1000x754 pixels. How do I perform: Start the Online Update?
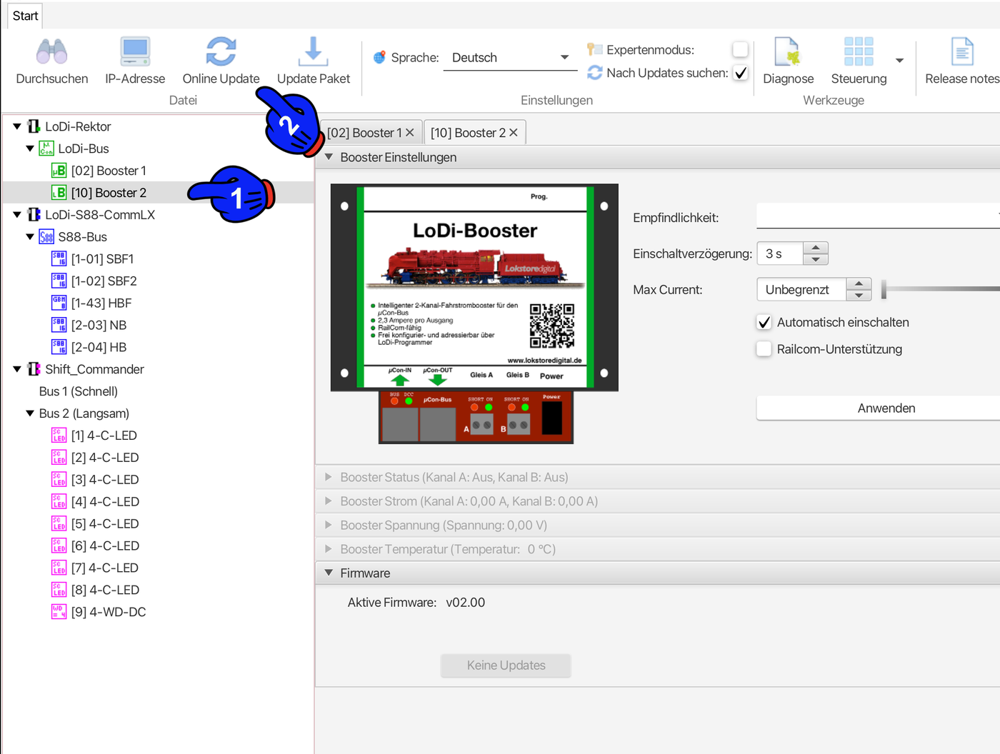click(x=221, y=61)
